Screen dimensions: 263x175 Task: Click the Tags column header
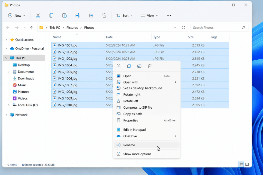tap(214, 37)
